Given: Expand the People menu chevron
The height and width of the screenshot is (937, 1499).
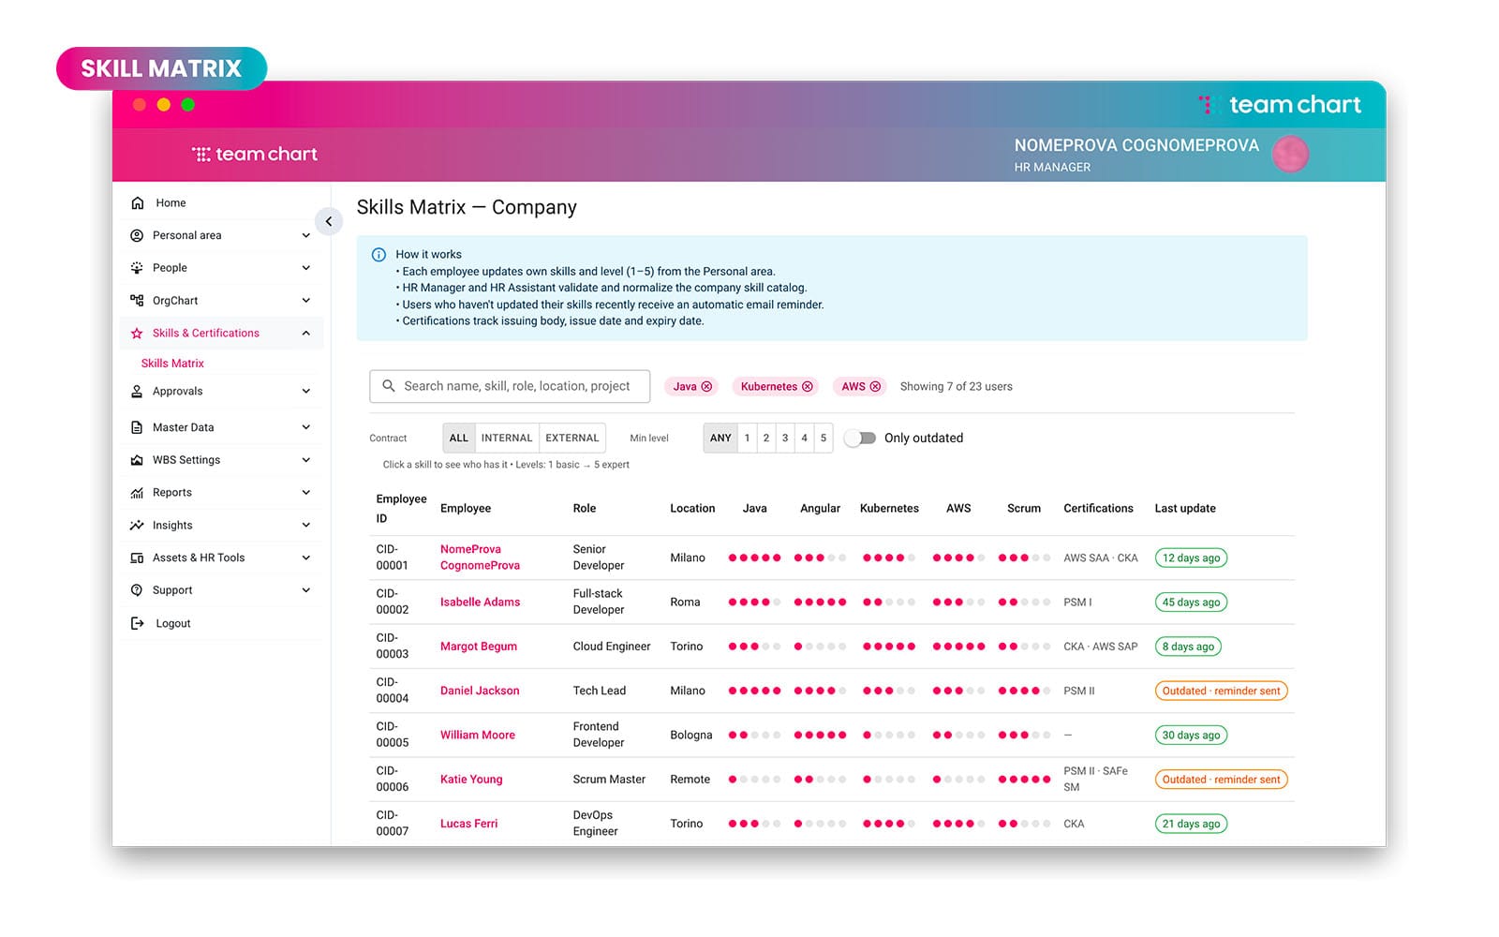Looking at the screenshot, I should (305, 268).
